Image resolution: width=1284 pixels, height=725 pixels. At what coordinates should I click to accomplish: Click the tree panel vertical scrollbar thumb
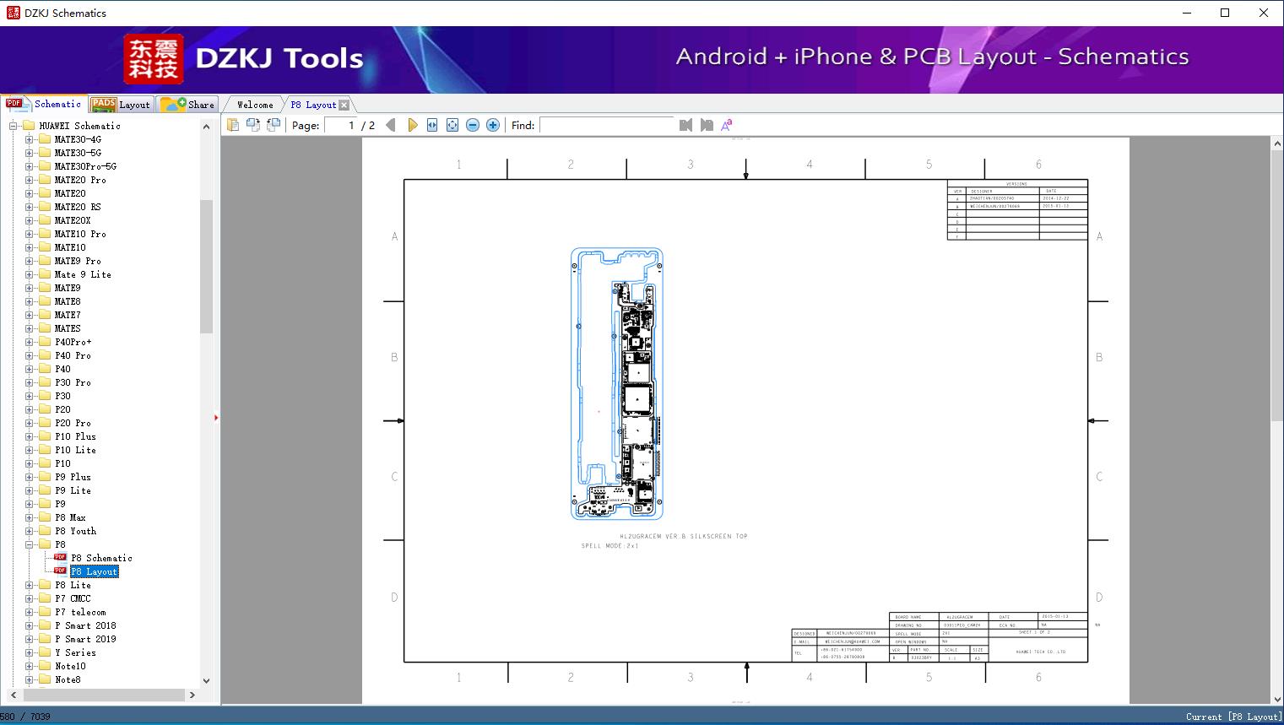pyautogui.click(x=206, y=267)
